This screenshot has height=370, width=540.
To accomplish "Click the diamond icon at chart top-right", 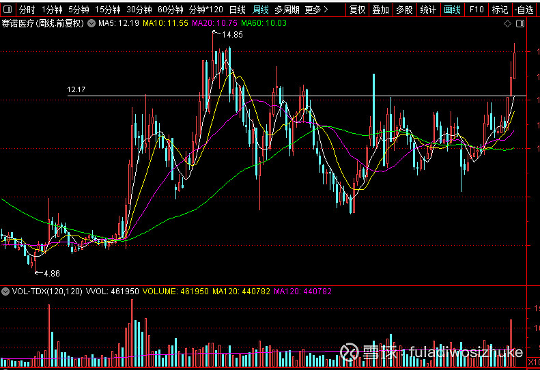I will 507,23.
